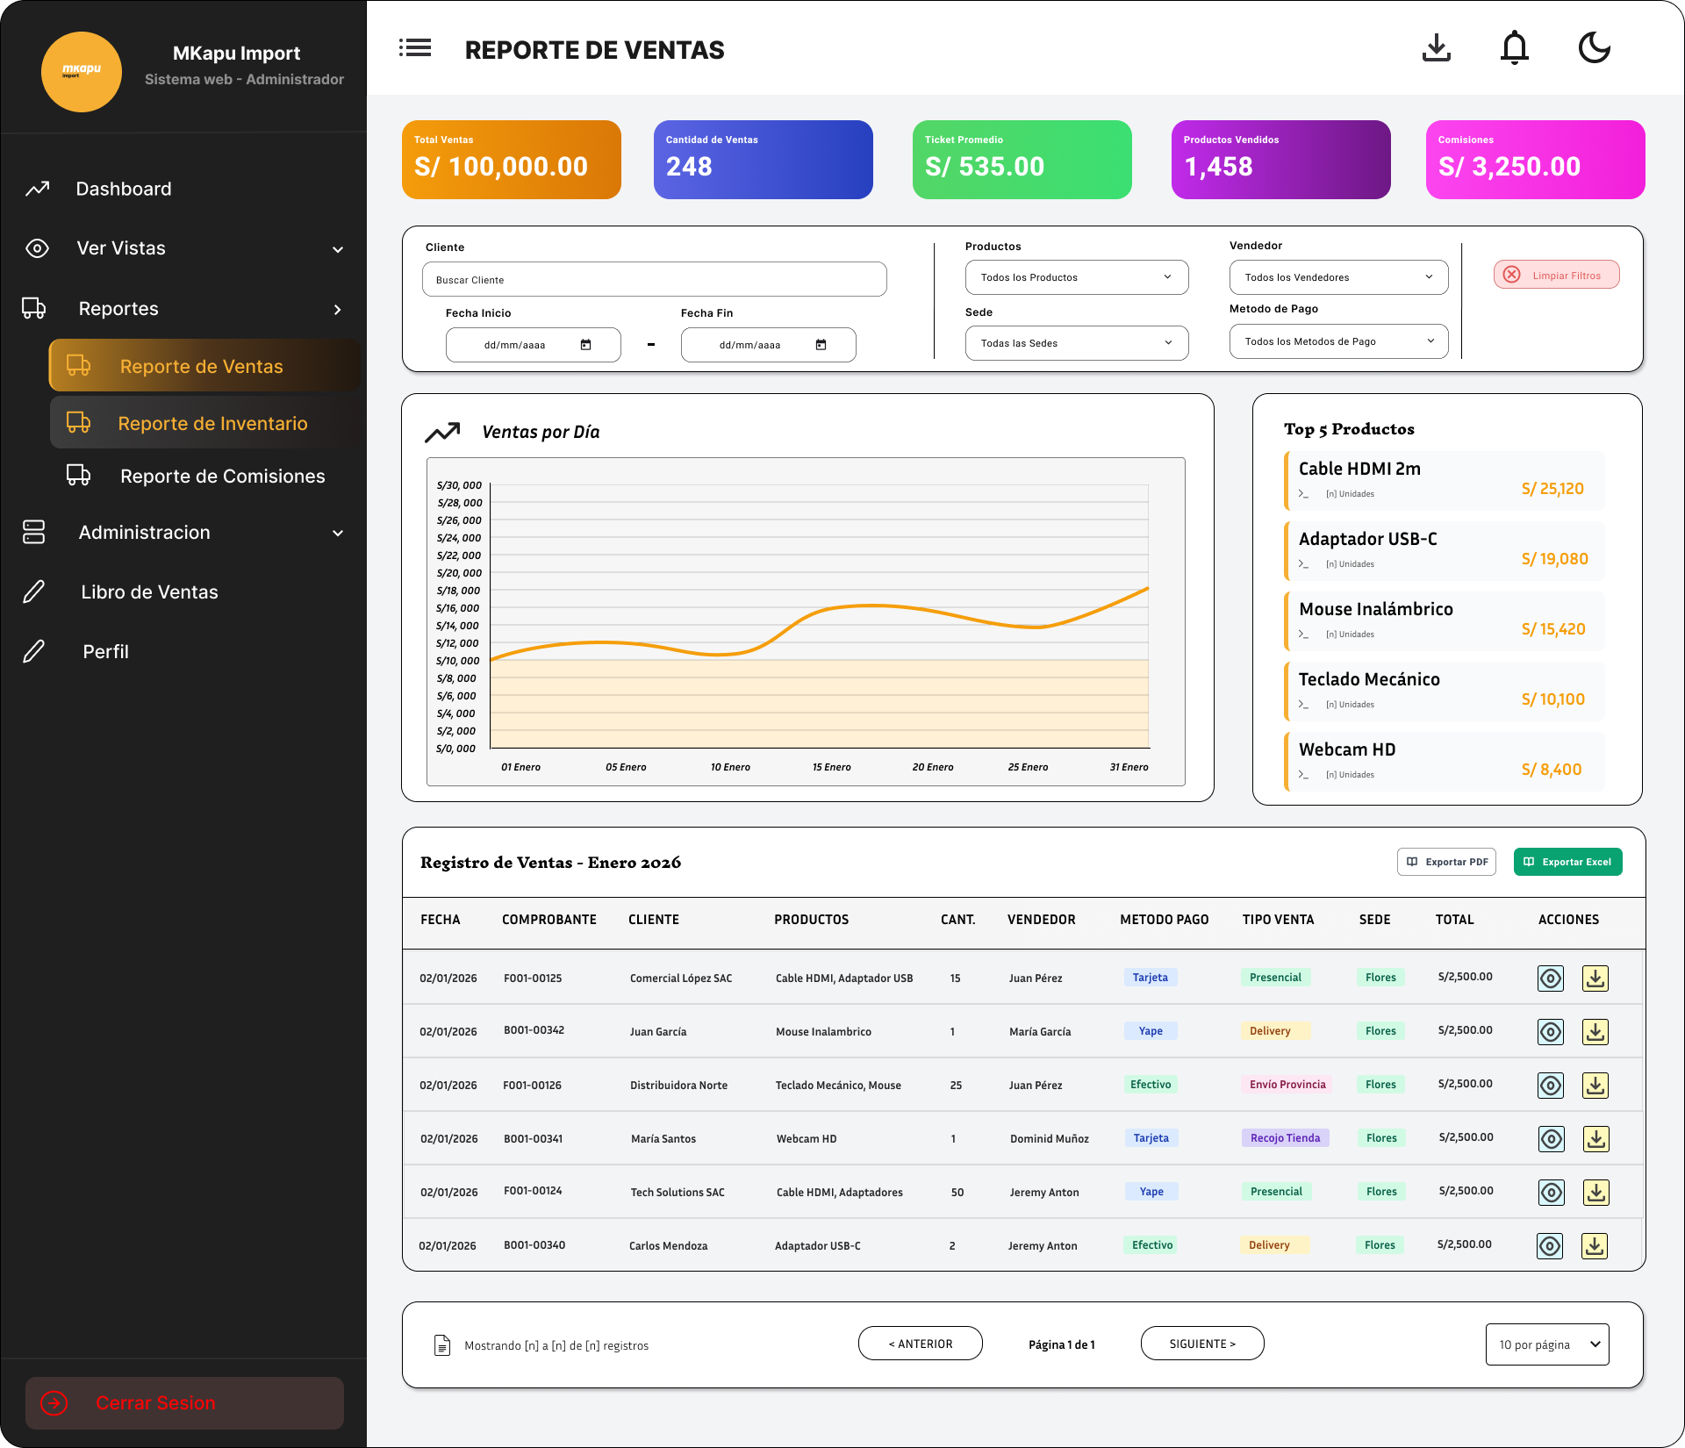Toggle dark mode with moon icon
1685x1448 pixels.
click(x=1594, y=48)
